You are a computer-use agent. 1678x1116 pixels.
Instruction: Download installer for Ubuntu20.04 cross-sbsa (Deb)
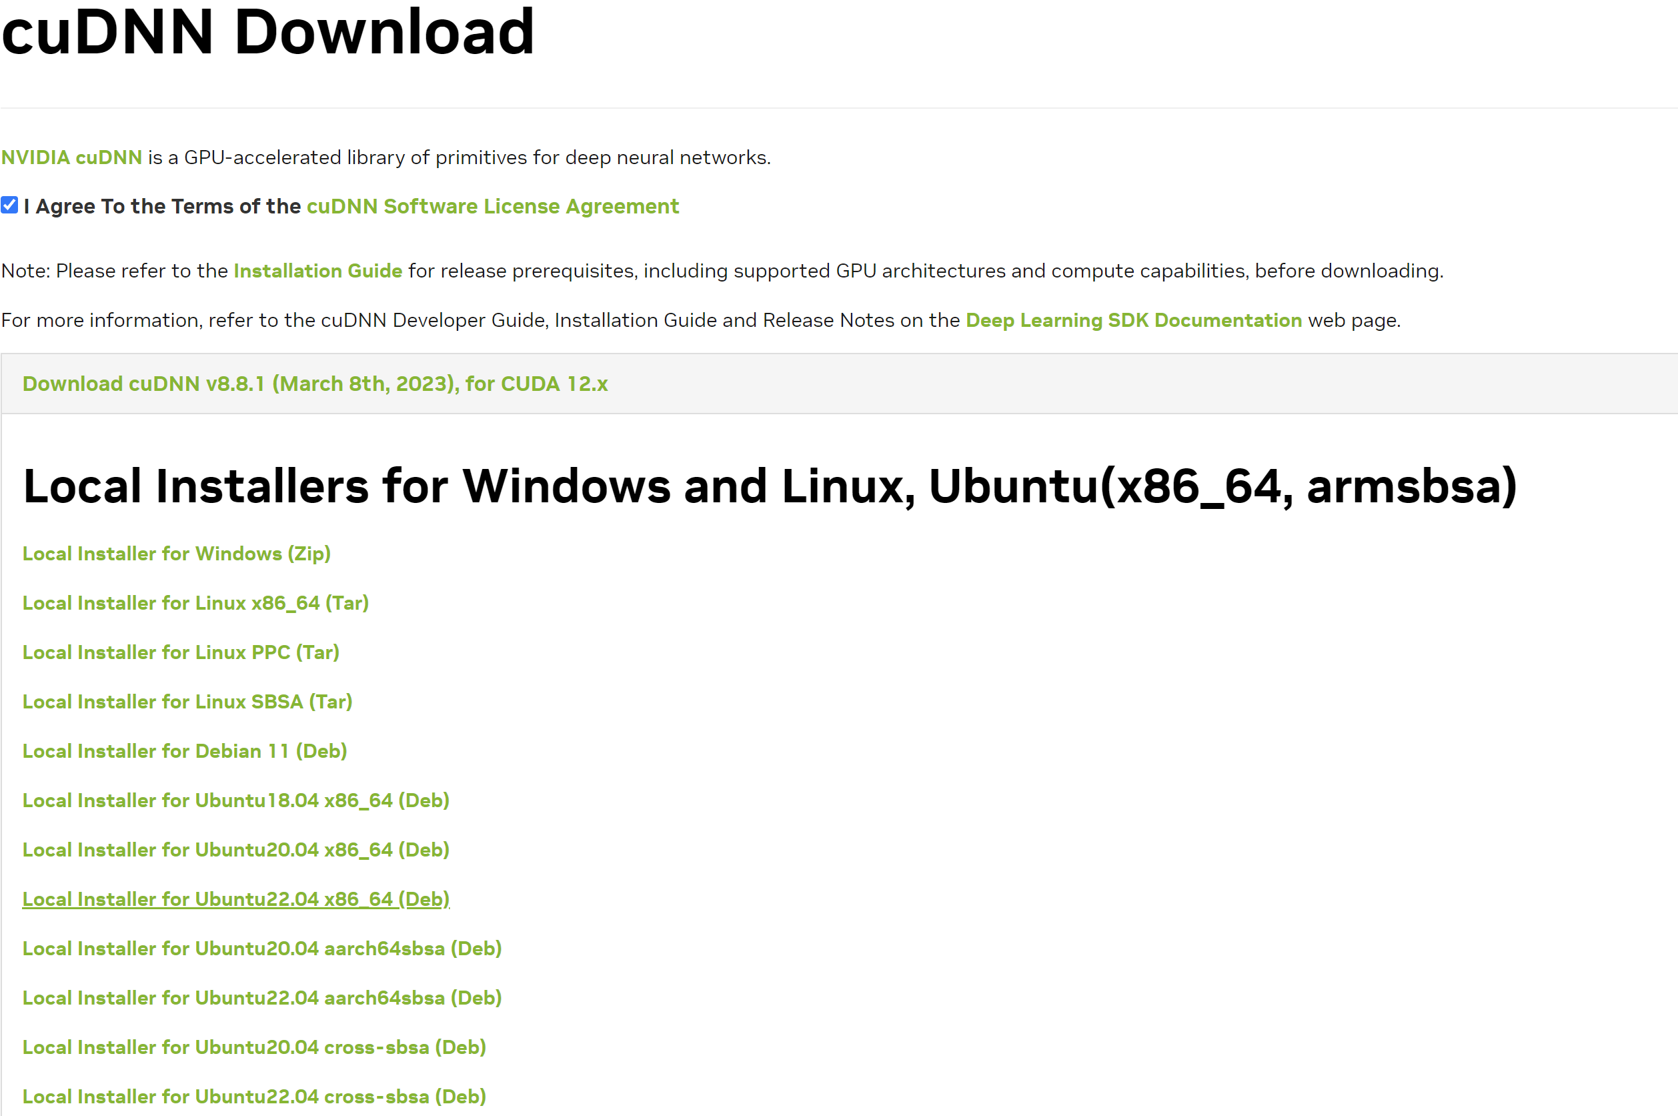click(254, 1047)
